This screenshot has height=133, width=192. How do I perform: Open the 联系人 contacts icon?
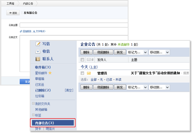coord(38,59)
